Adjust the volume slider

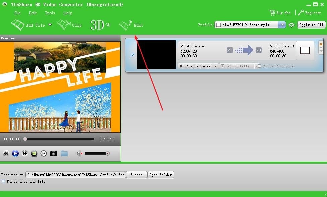pos(97,153)
